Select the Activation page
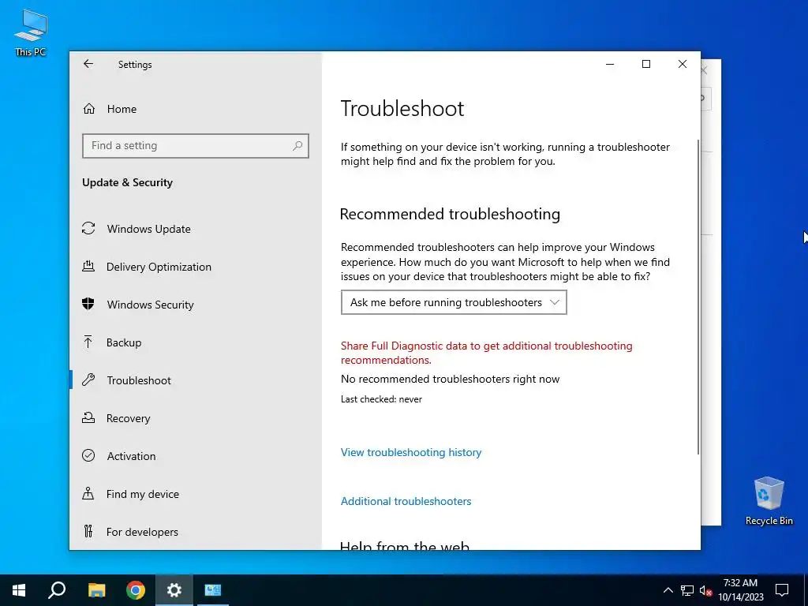Screen dimensions: 808x606 point(131,456)
